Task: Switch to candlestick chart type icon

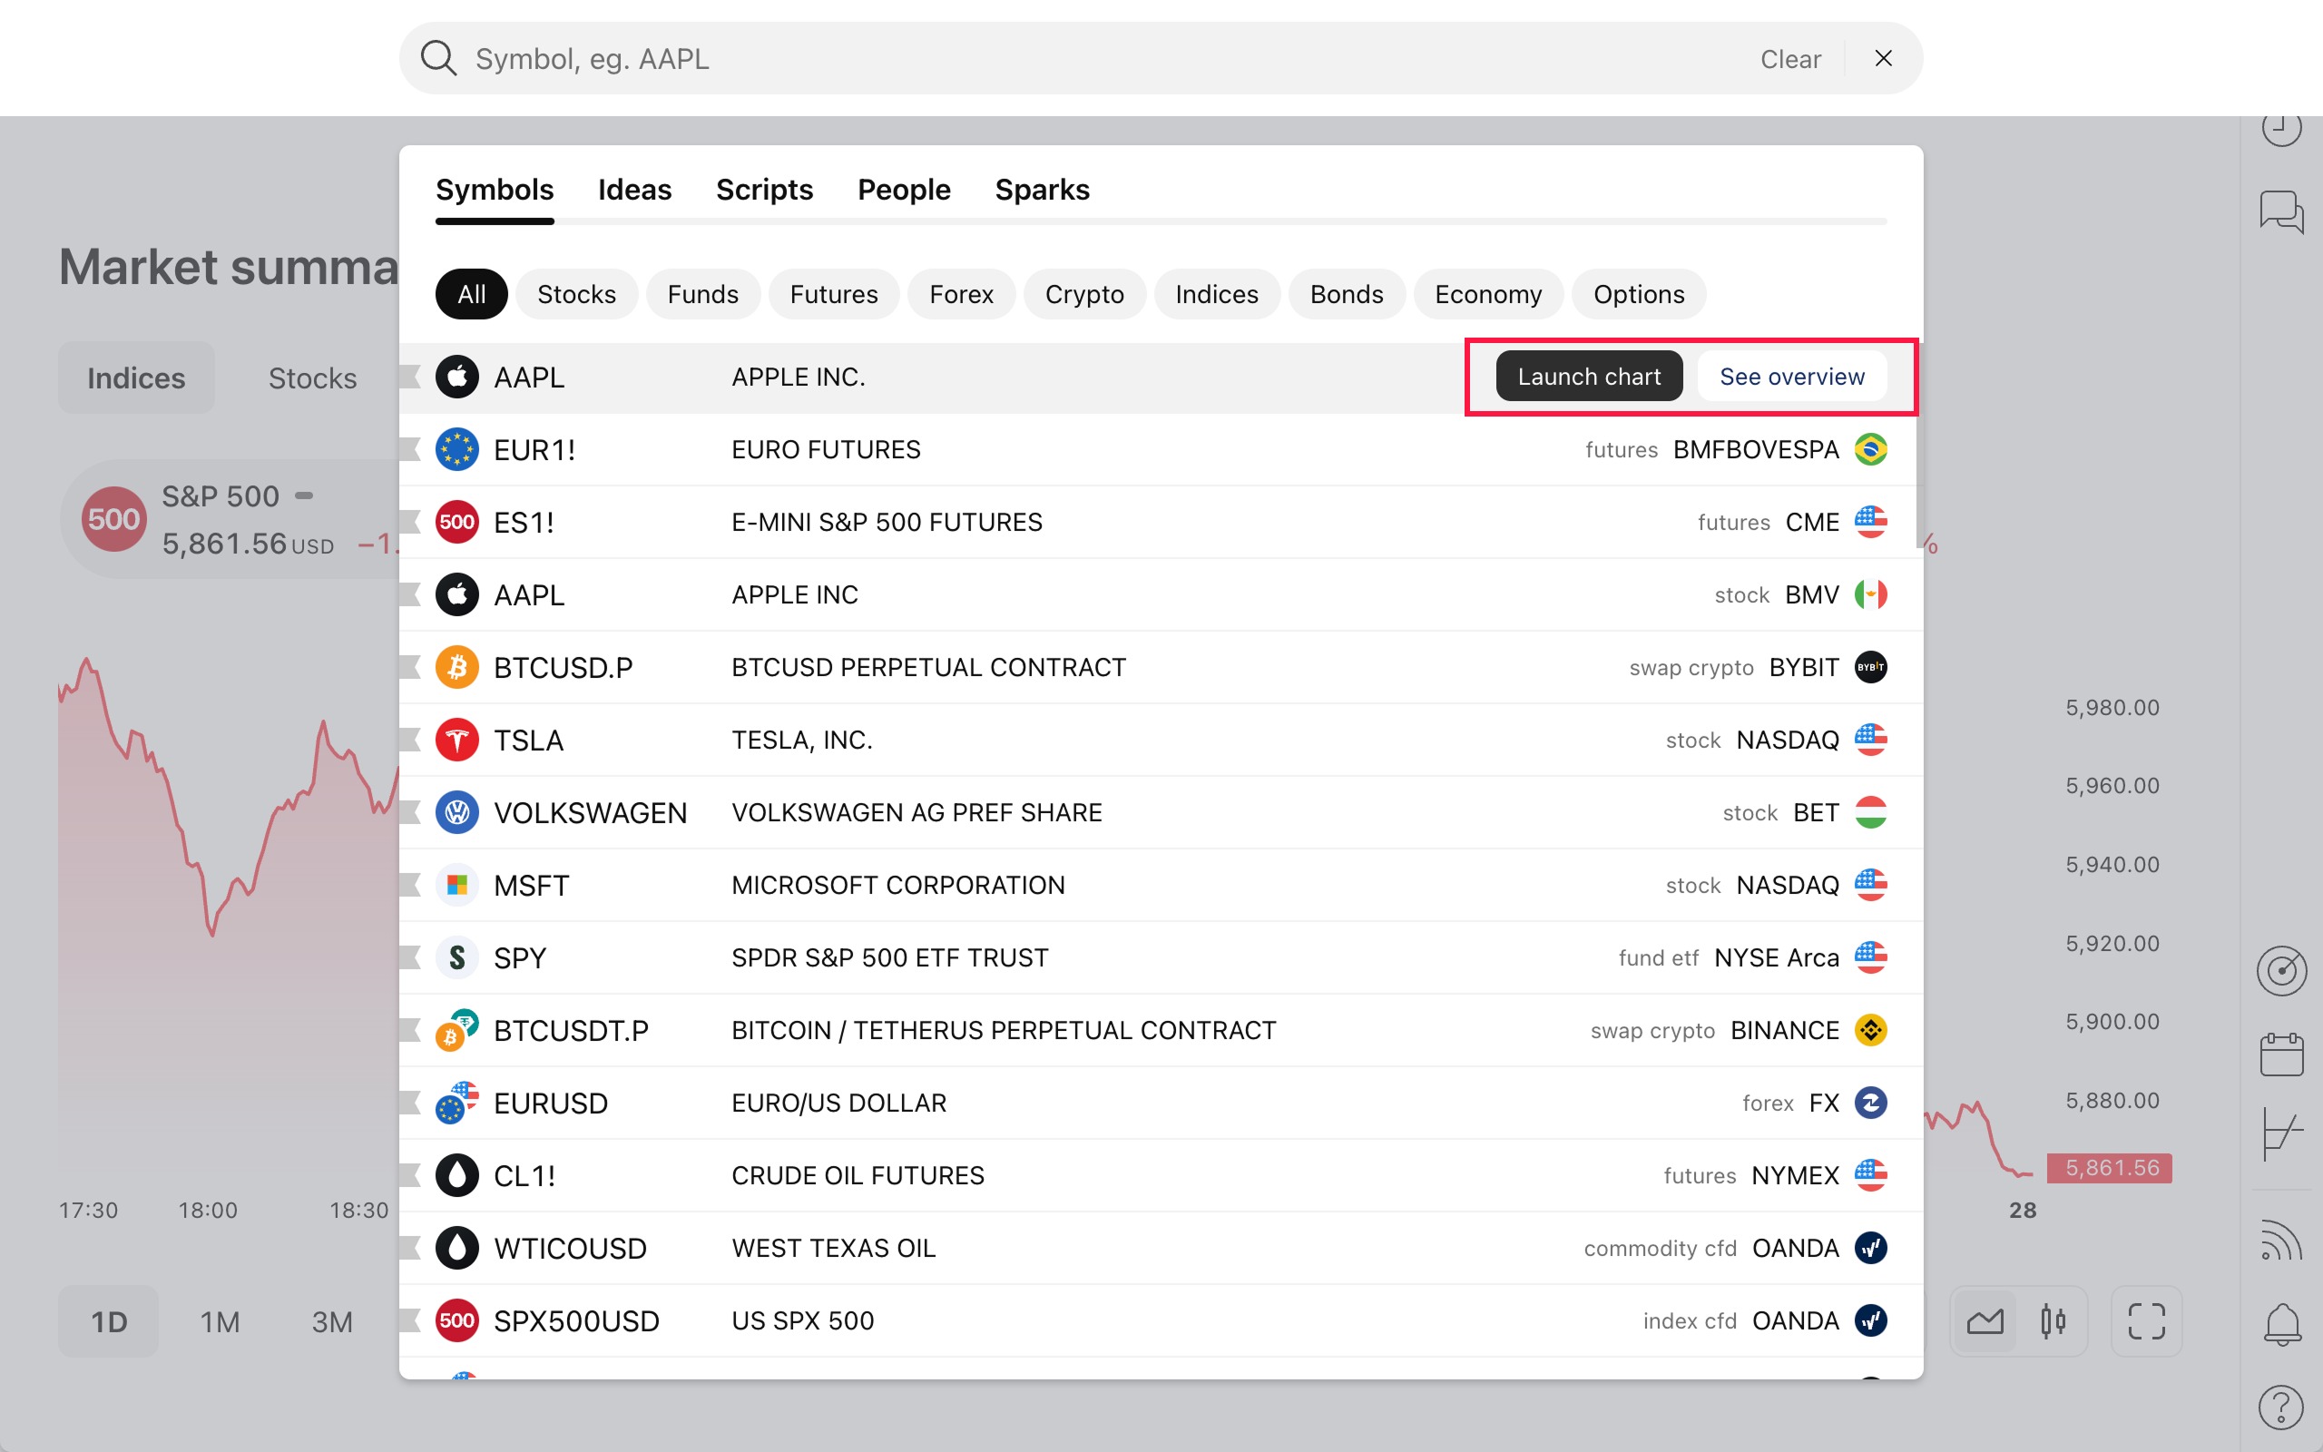Action: tap(2053, 1321)
